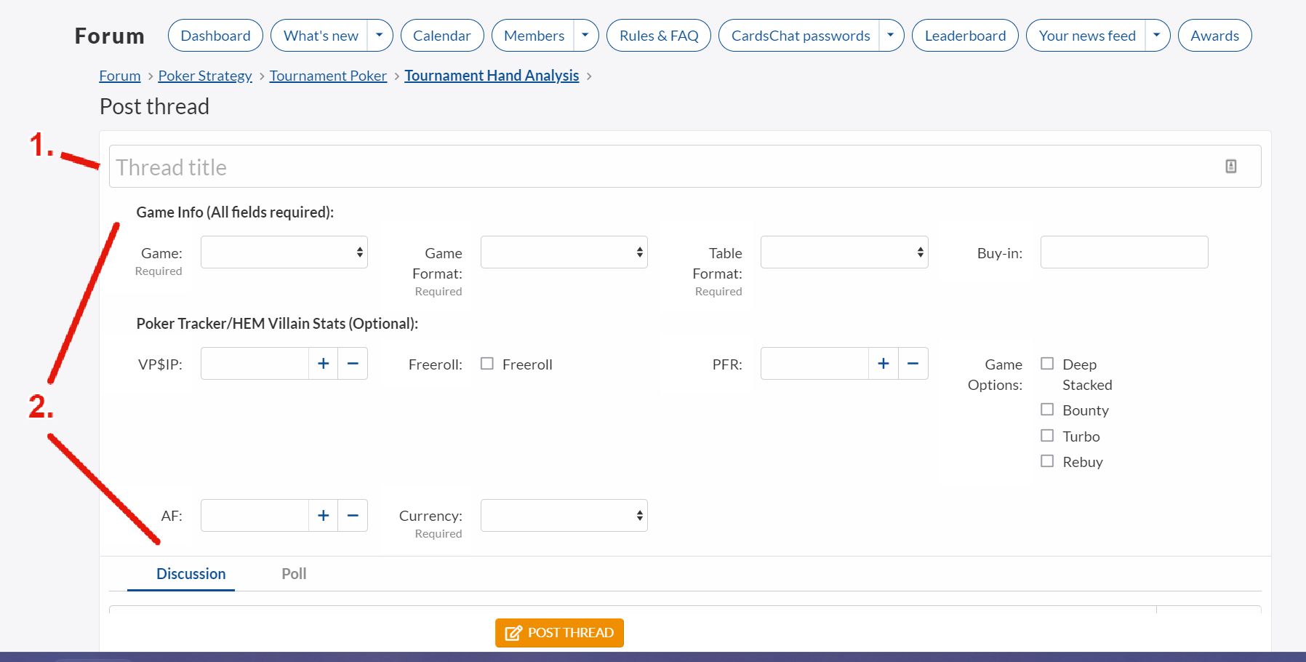Open Rules & FAQ
Screen dimensions: 1306x662
point(659,36)
